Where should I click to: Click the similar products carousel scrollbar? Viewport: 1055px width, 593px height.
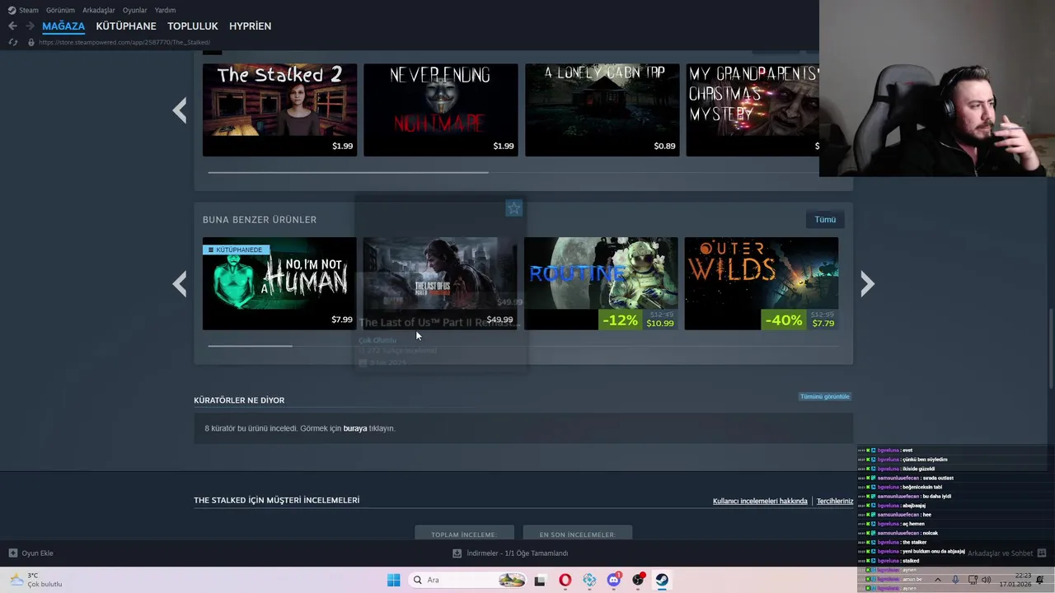click(x=250, y=346)
